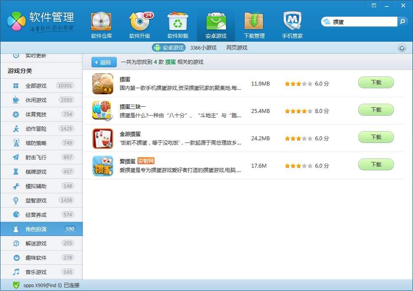
Task: Select the 音乐游戏 music note icon
Action: 16,272
